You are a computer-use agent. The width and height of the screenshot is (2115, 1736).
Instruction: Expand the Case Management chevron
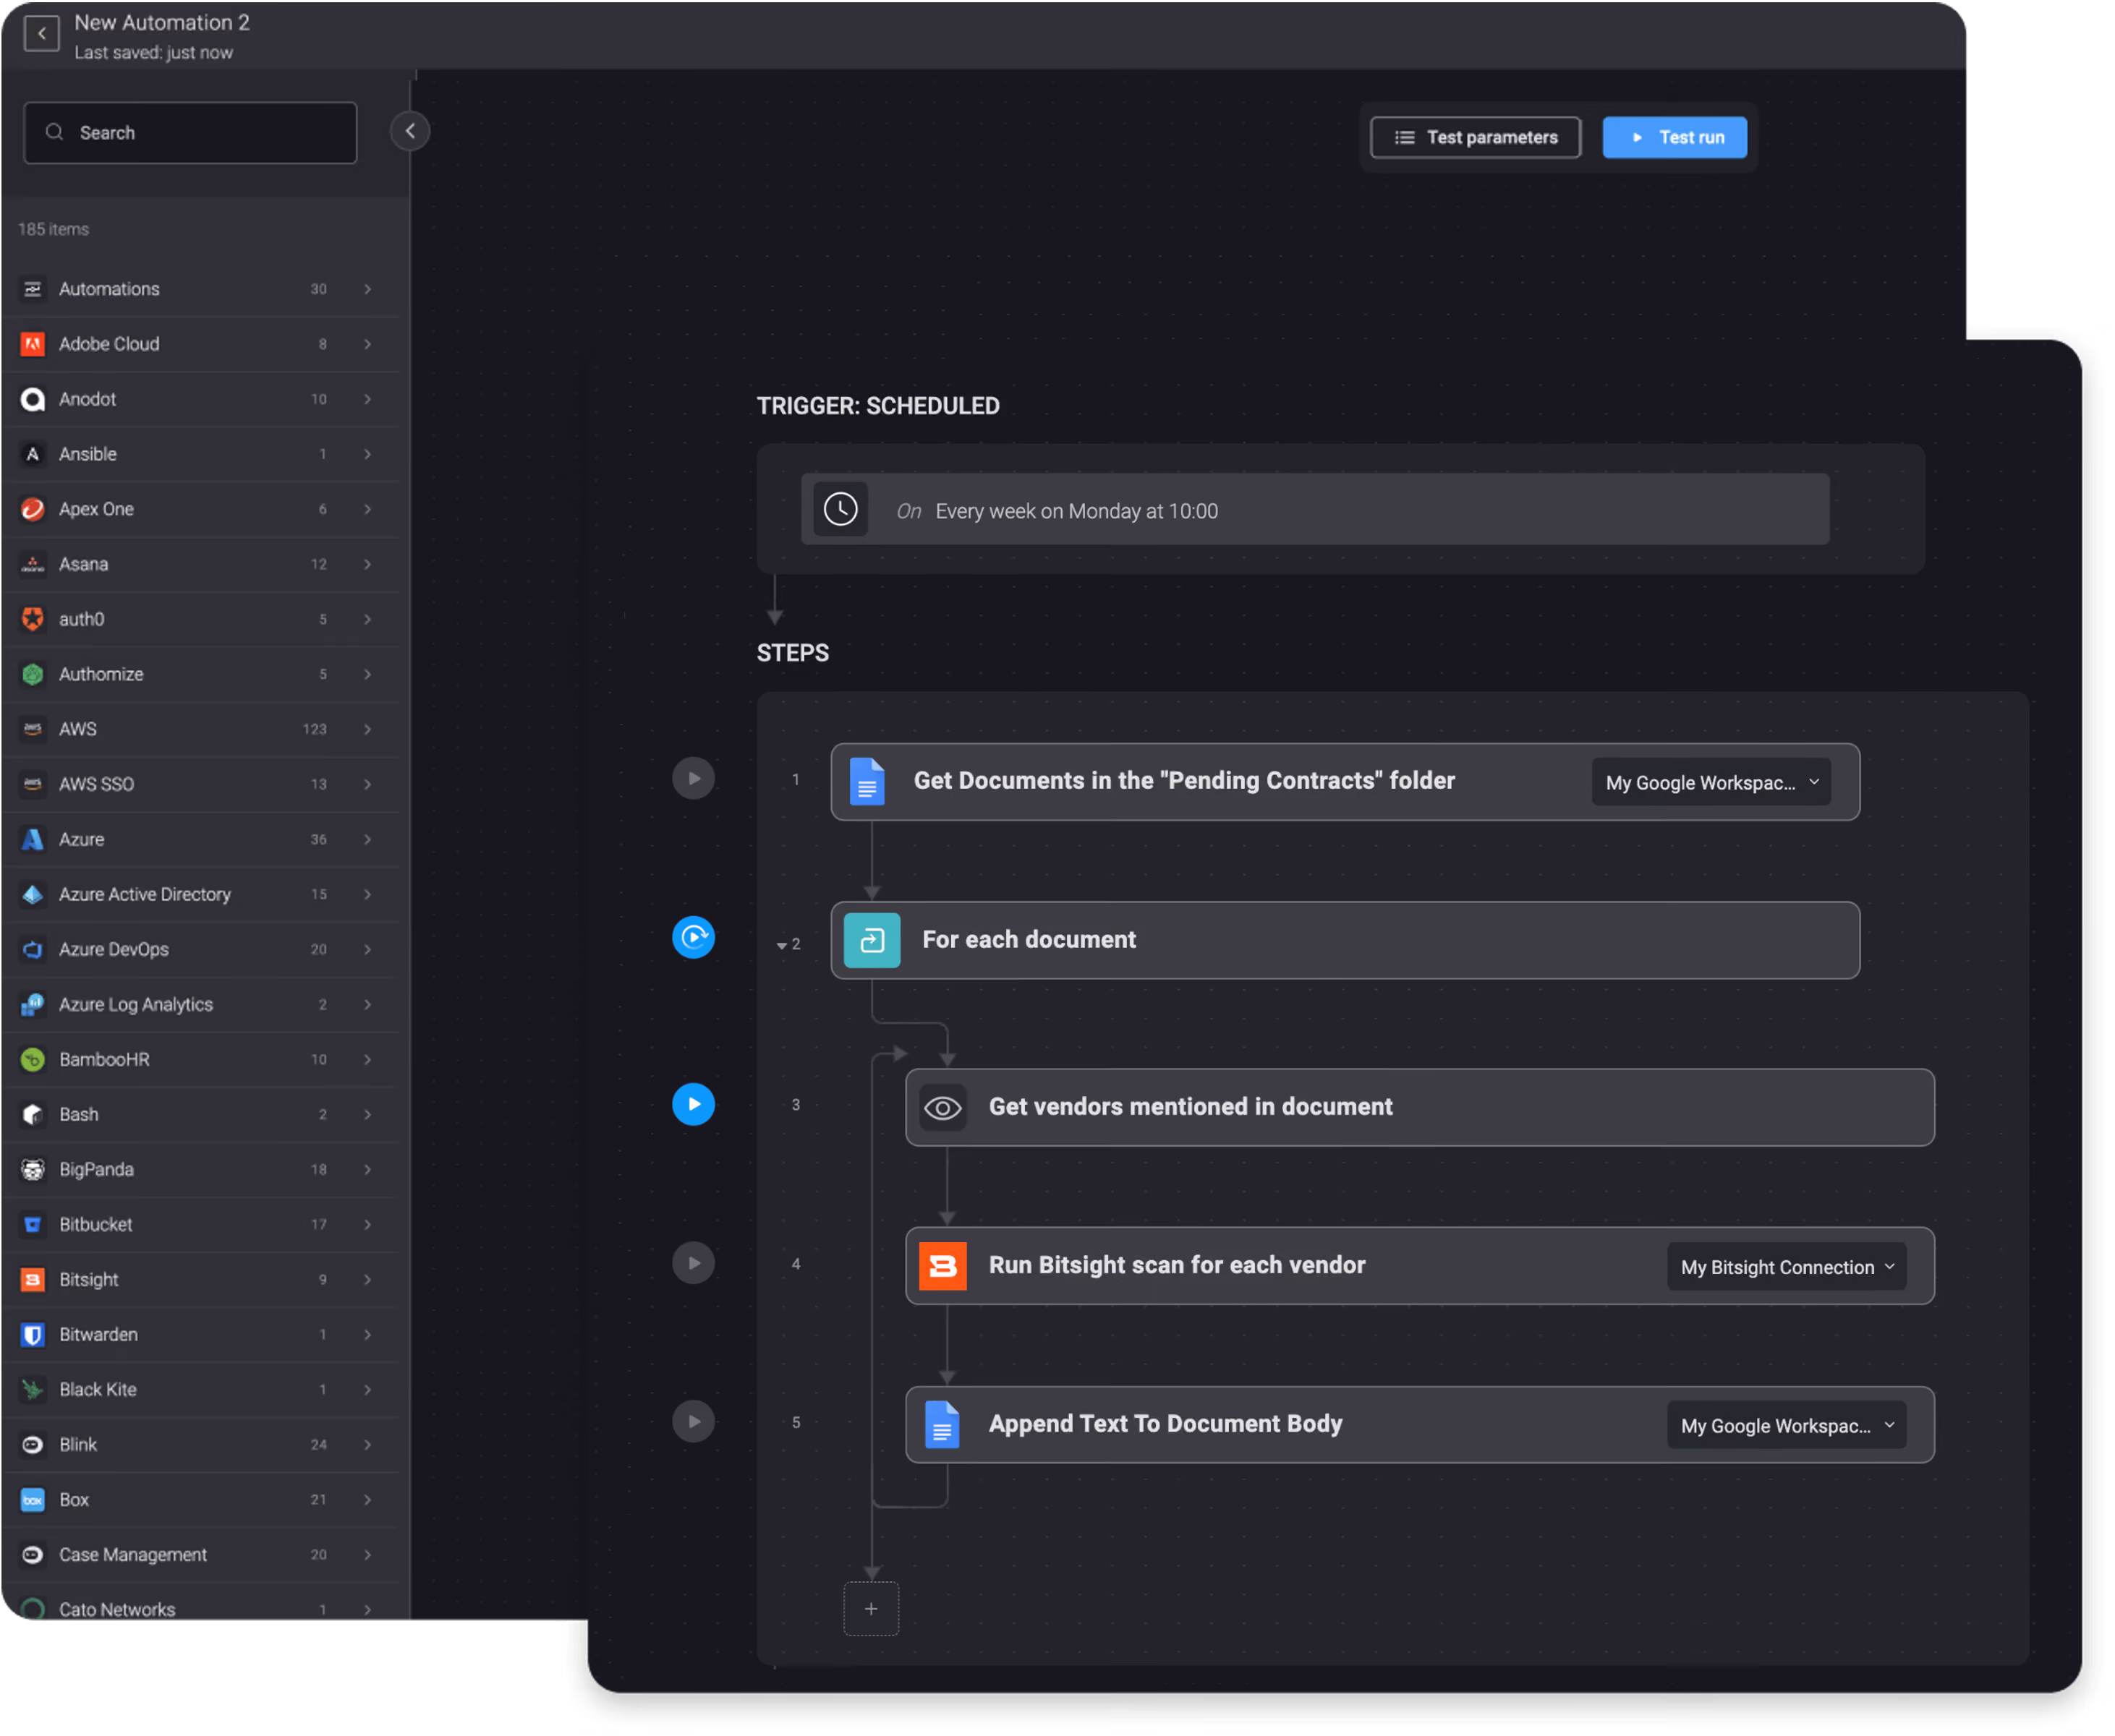(x=368, y=1556)
